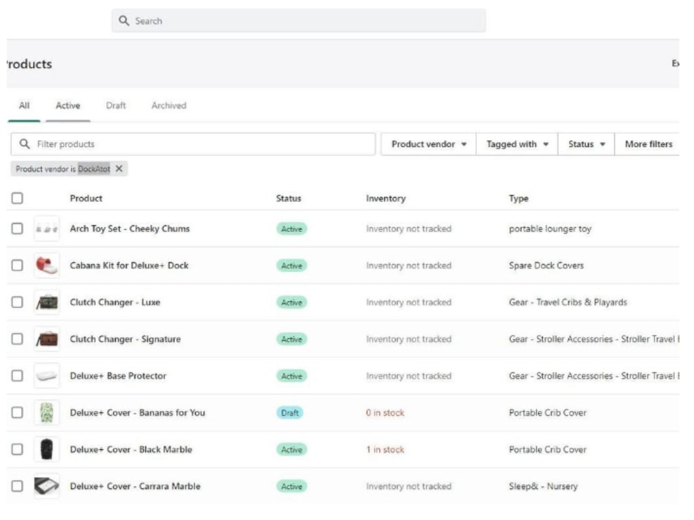
Task: Open product Deluxe+ Base Protector
Action: coord(118,376)
